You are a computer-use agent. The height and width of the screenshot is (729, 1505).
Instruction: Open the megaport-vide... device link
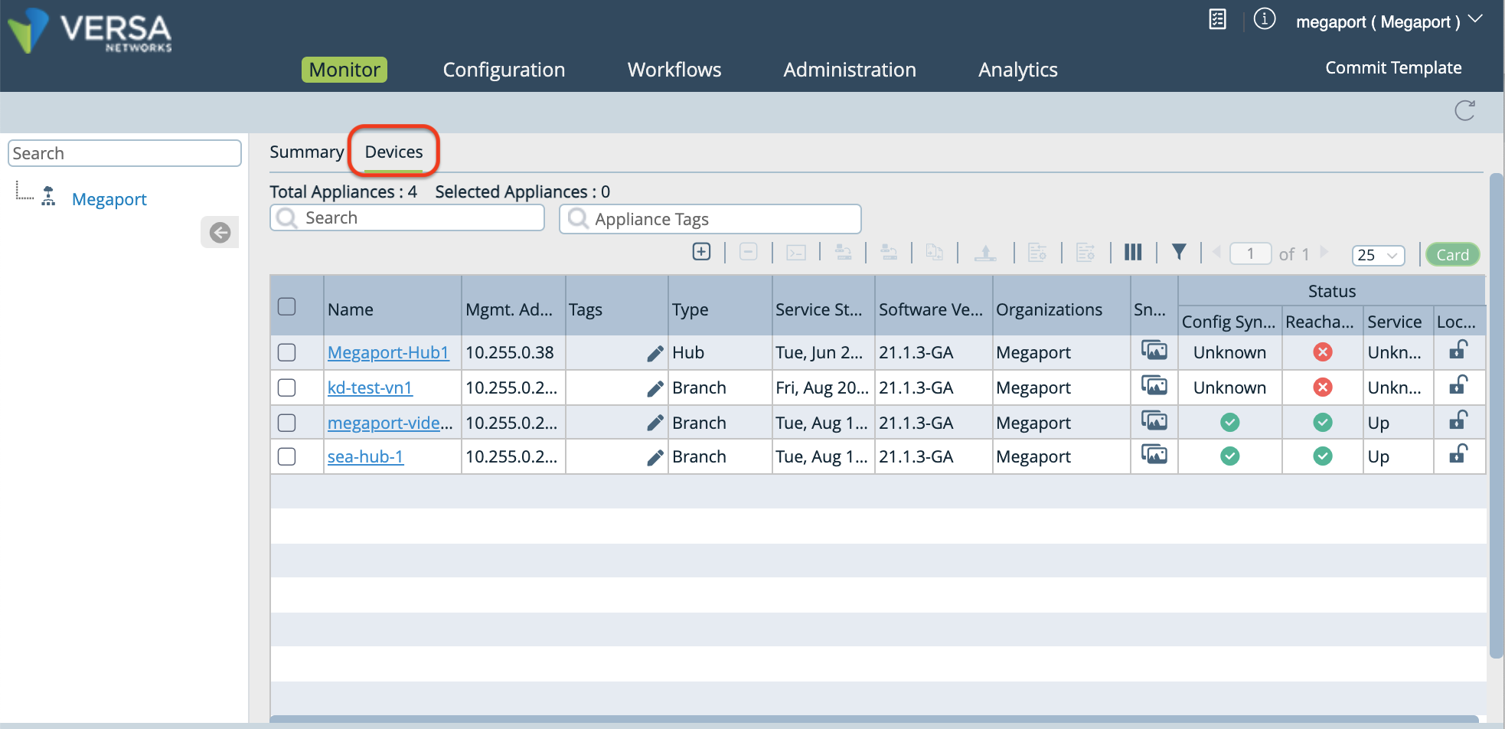[390, 423]
